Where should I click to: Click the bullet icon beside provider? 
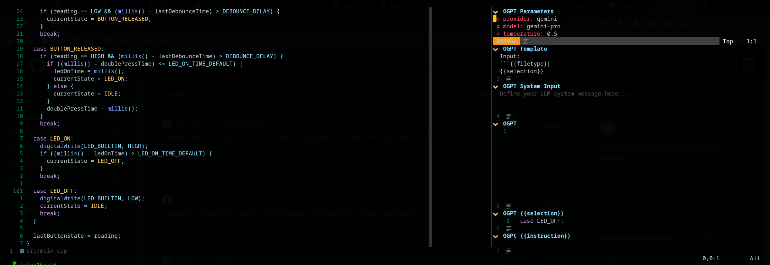click(498, 19)
